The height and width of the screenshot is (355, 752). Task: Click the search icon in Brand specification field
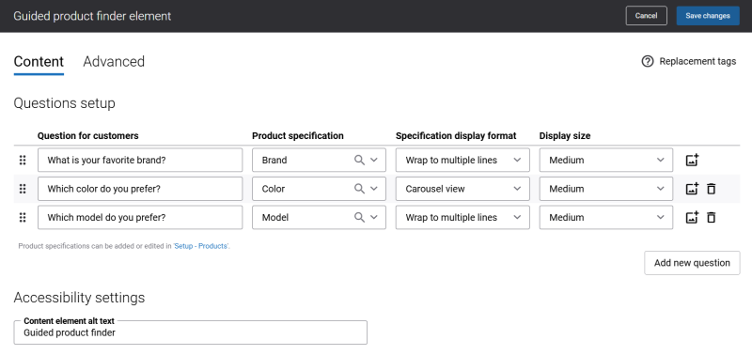coord(359,160)
